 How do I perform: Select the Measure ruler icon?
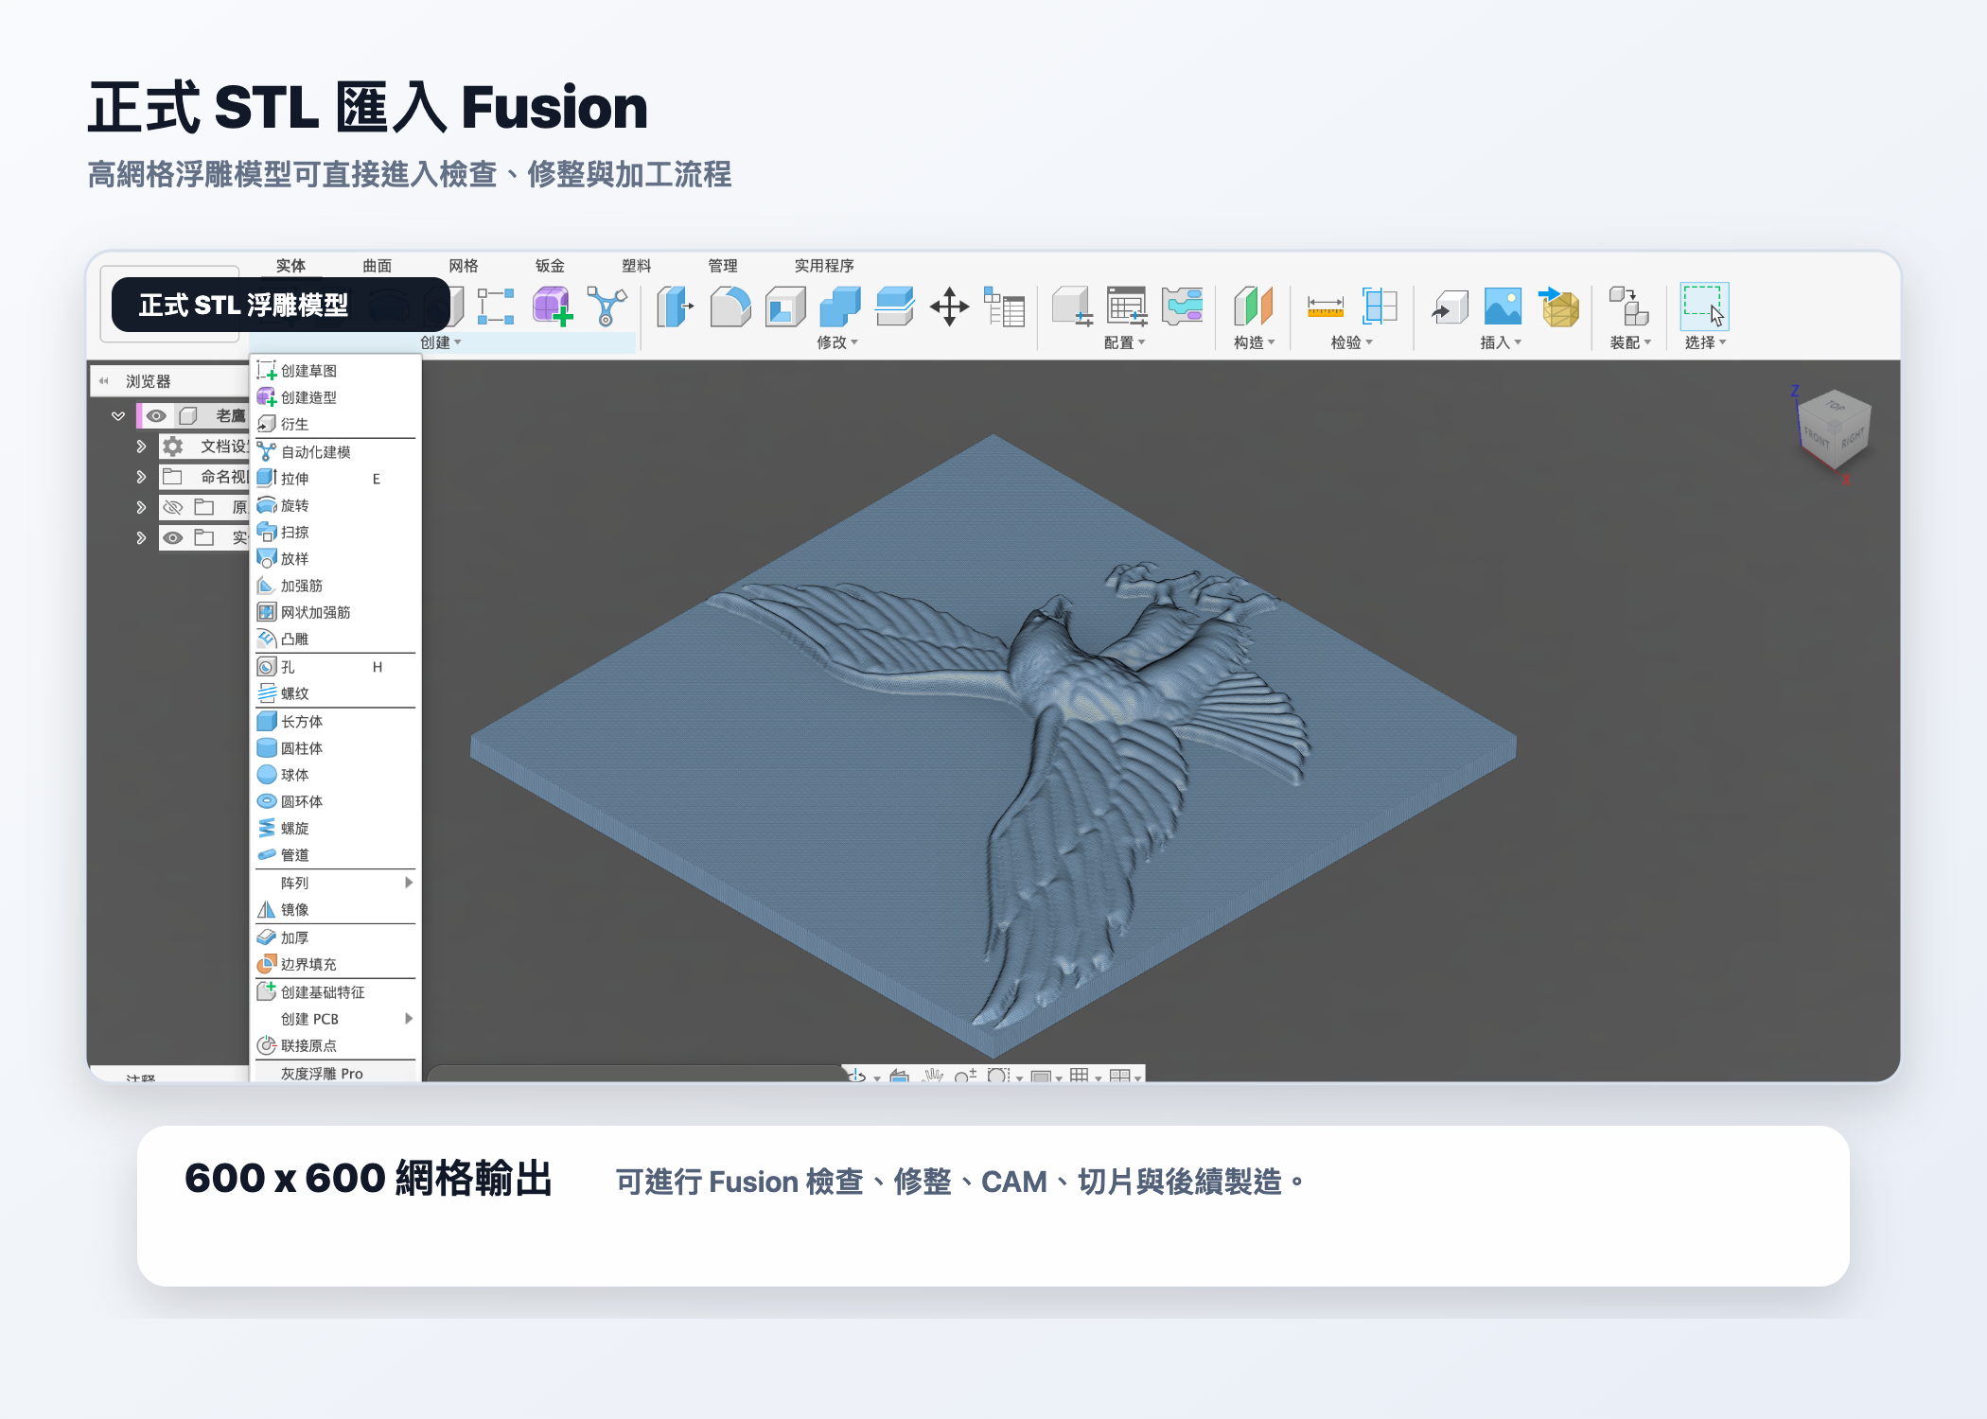[x=1325, y=307]
